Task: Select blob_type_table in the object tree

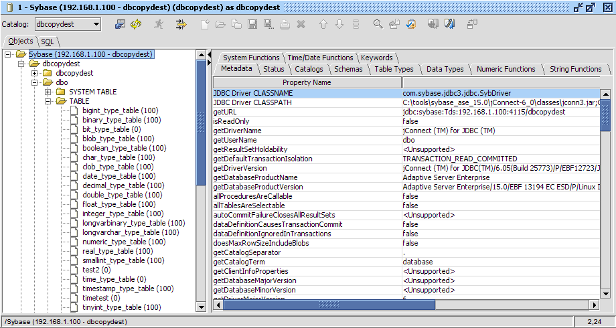Action: coord(115,139)
